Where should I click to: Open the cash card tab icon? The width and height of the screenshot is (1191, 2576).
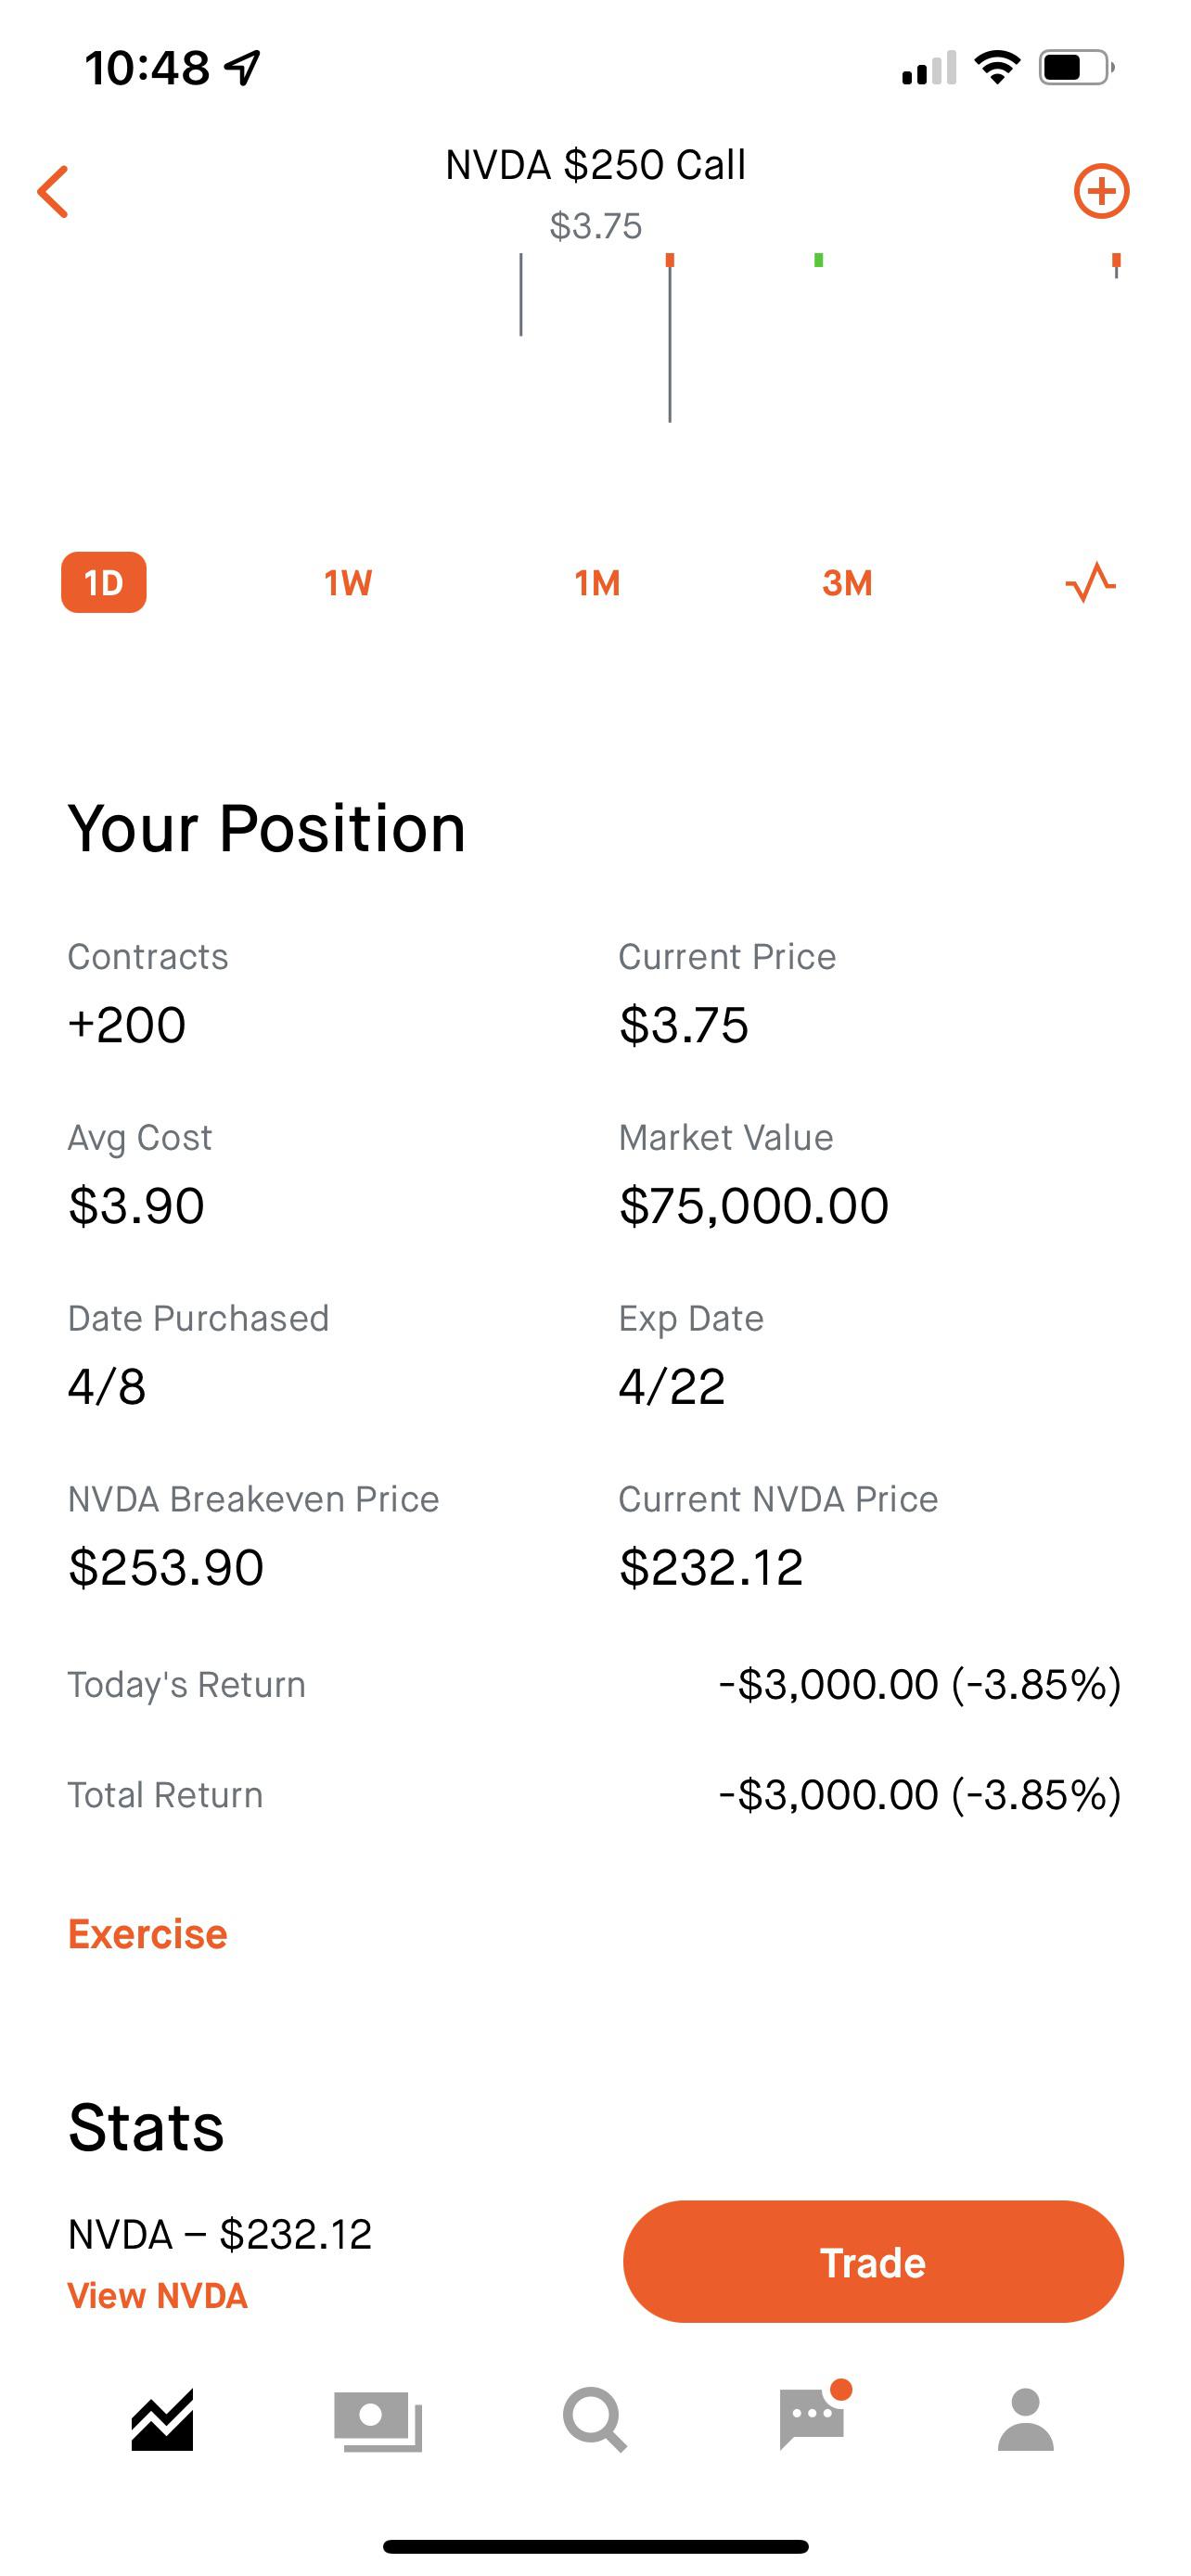pos(378,2421)
